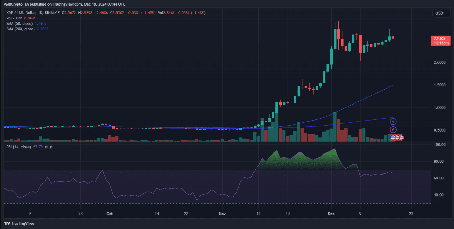Image resolution: width=454 pixels, height=229 pixels.
Task: Click the Dec label on the time axis
Action: pyautogui.click(x=331, y=214)
